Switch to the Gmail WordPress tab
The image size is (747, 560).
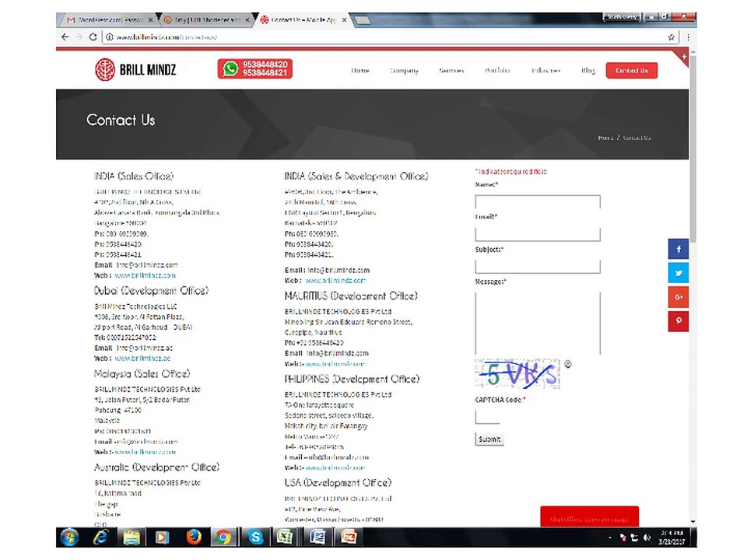pos(109,19)
